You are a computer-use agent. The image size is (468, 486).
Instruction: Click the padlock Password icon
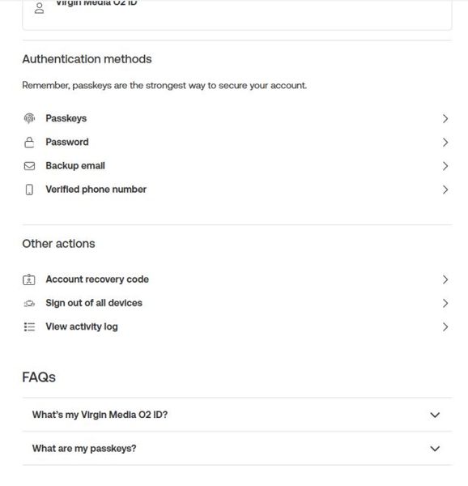29,143
